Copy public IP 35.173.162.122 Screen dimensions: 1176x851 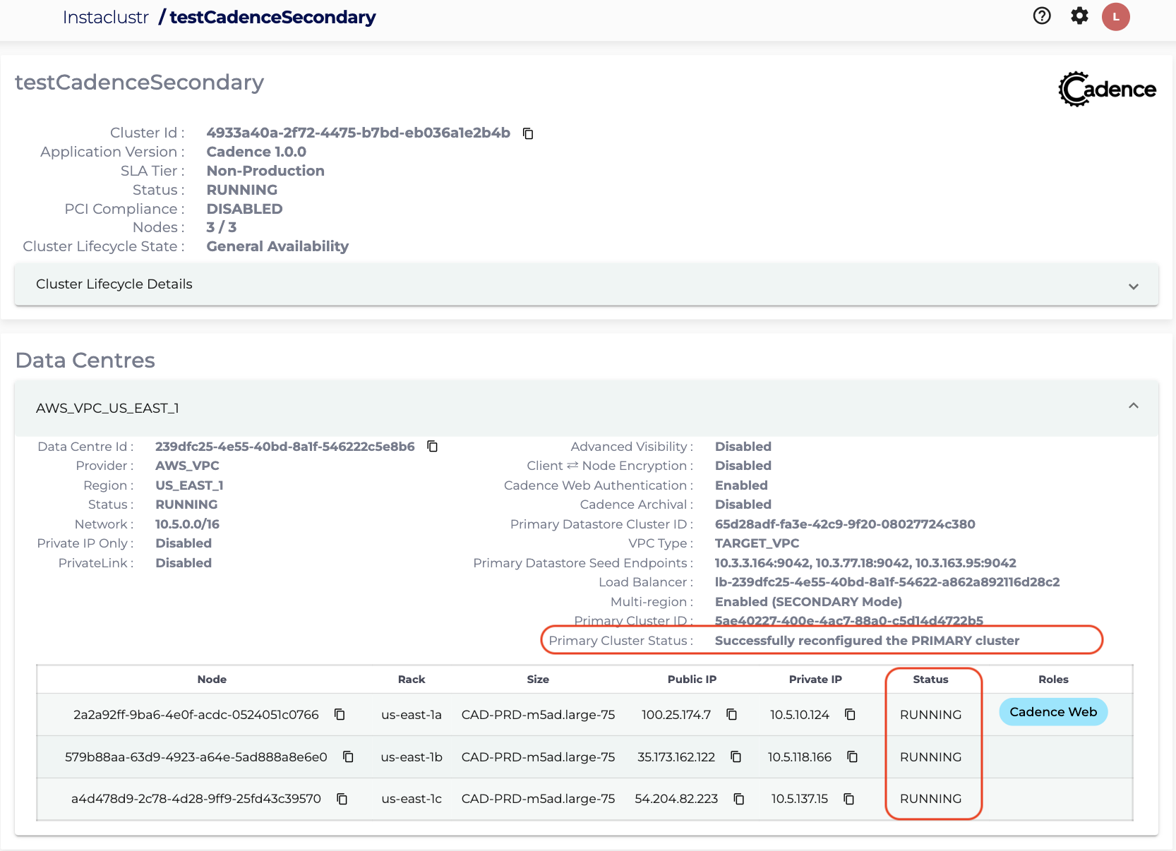[x=736, y=757]
